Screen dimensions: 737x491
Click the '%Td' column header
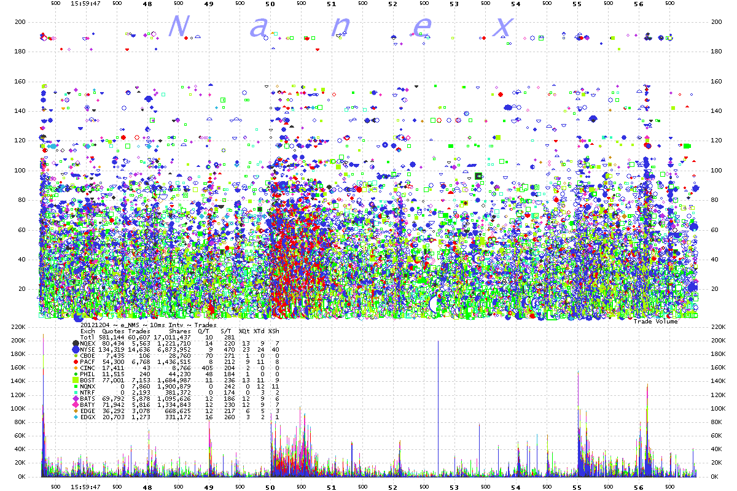[x=259, y=331]
